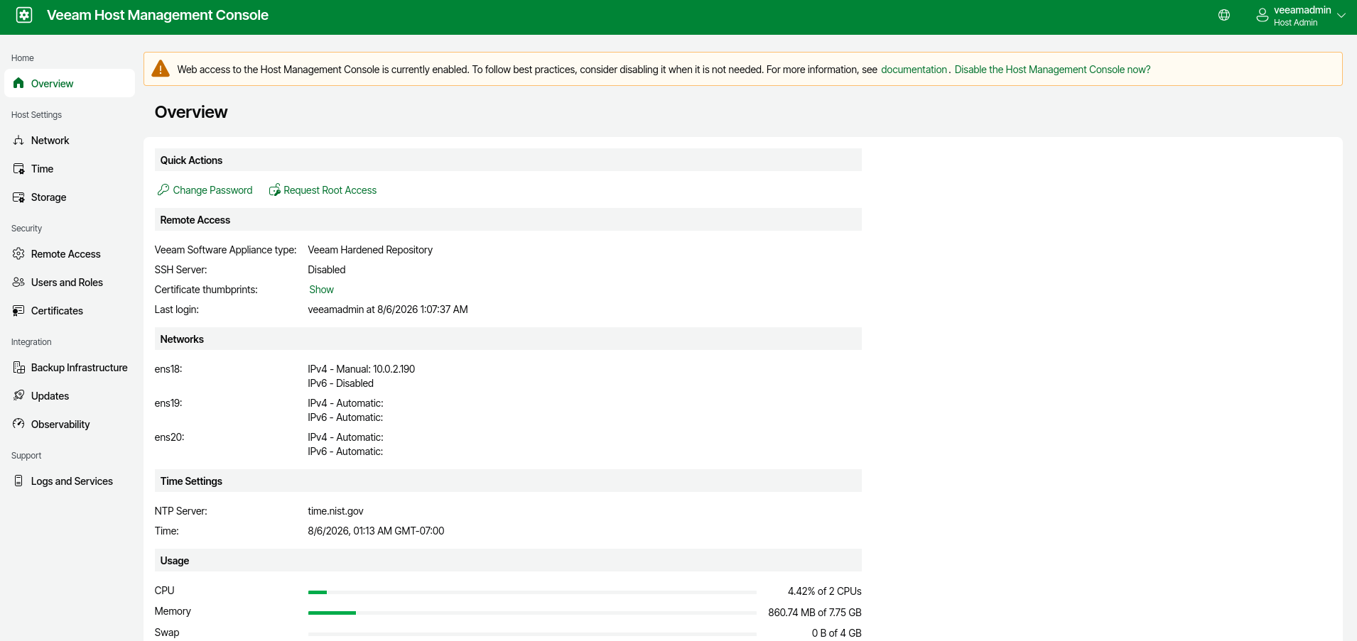This screenshot has width=1357, height=641.
Task: Click the veeamadmin username in header
Action: pos(1302,10)
